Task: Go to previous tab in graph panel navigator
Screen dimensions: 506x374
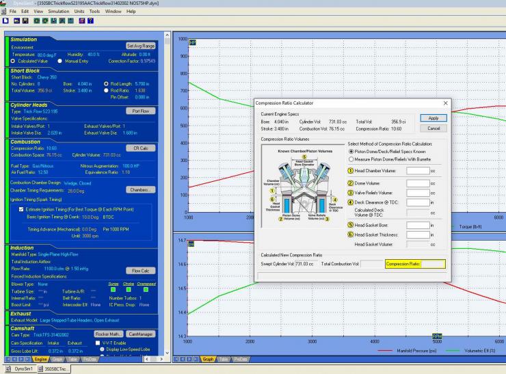Action: tap(183, 359)
